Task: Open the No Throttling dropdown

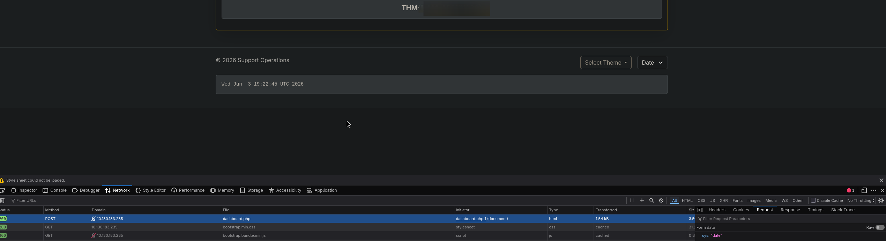Action: [x=861, y=200]
